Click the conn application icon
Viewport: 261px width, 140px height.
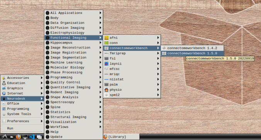(x=106, y=43)
